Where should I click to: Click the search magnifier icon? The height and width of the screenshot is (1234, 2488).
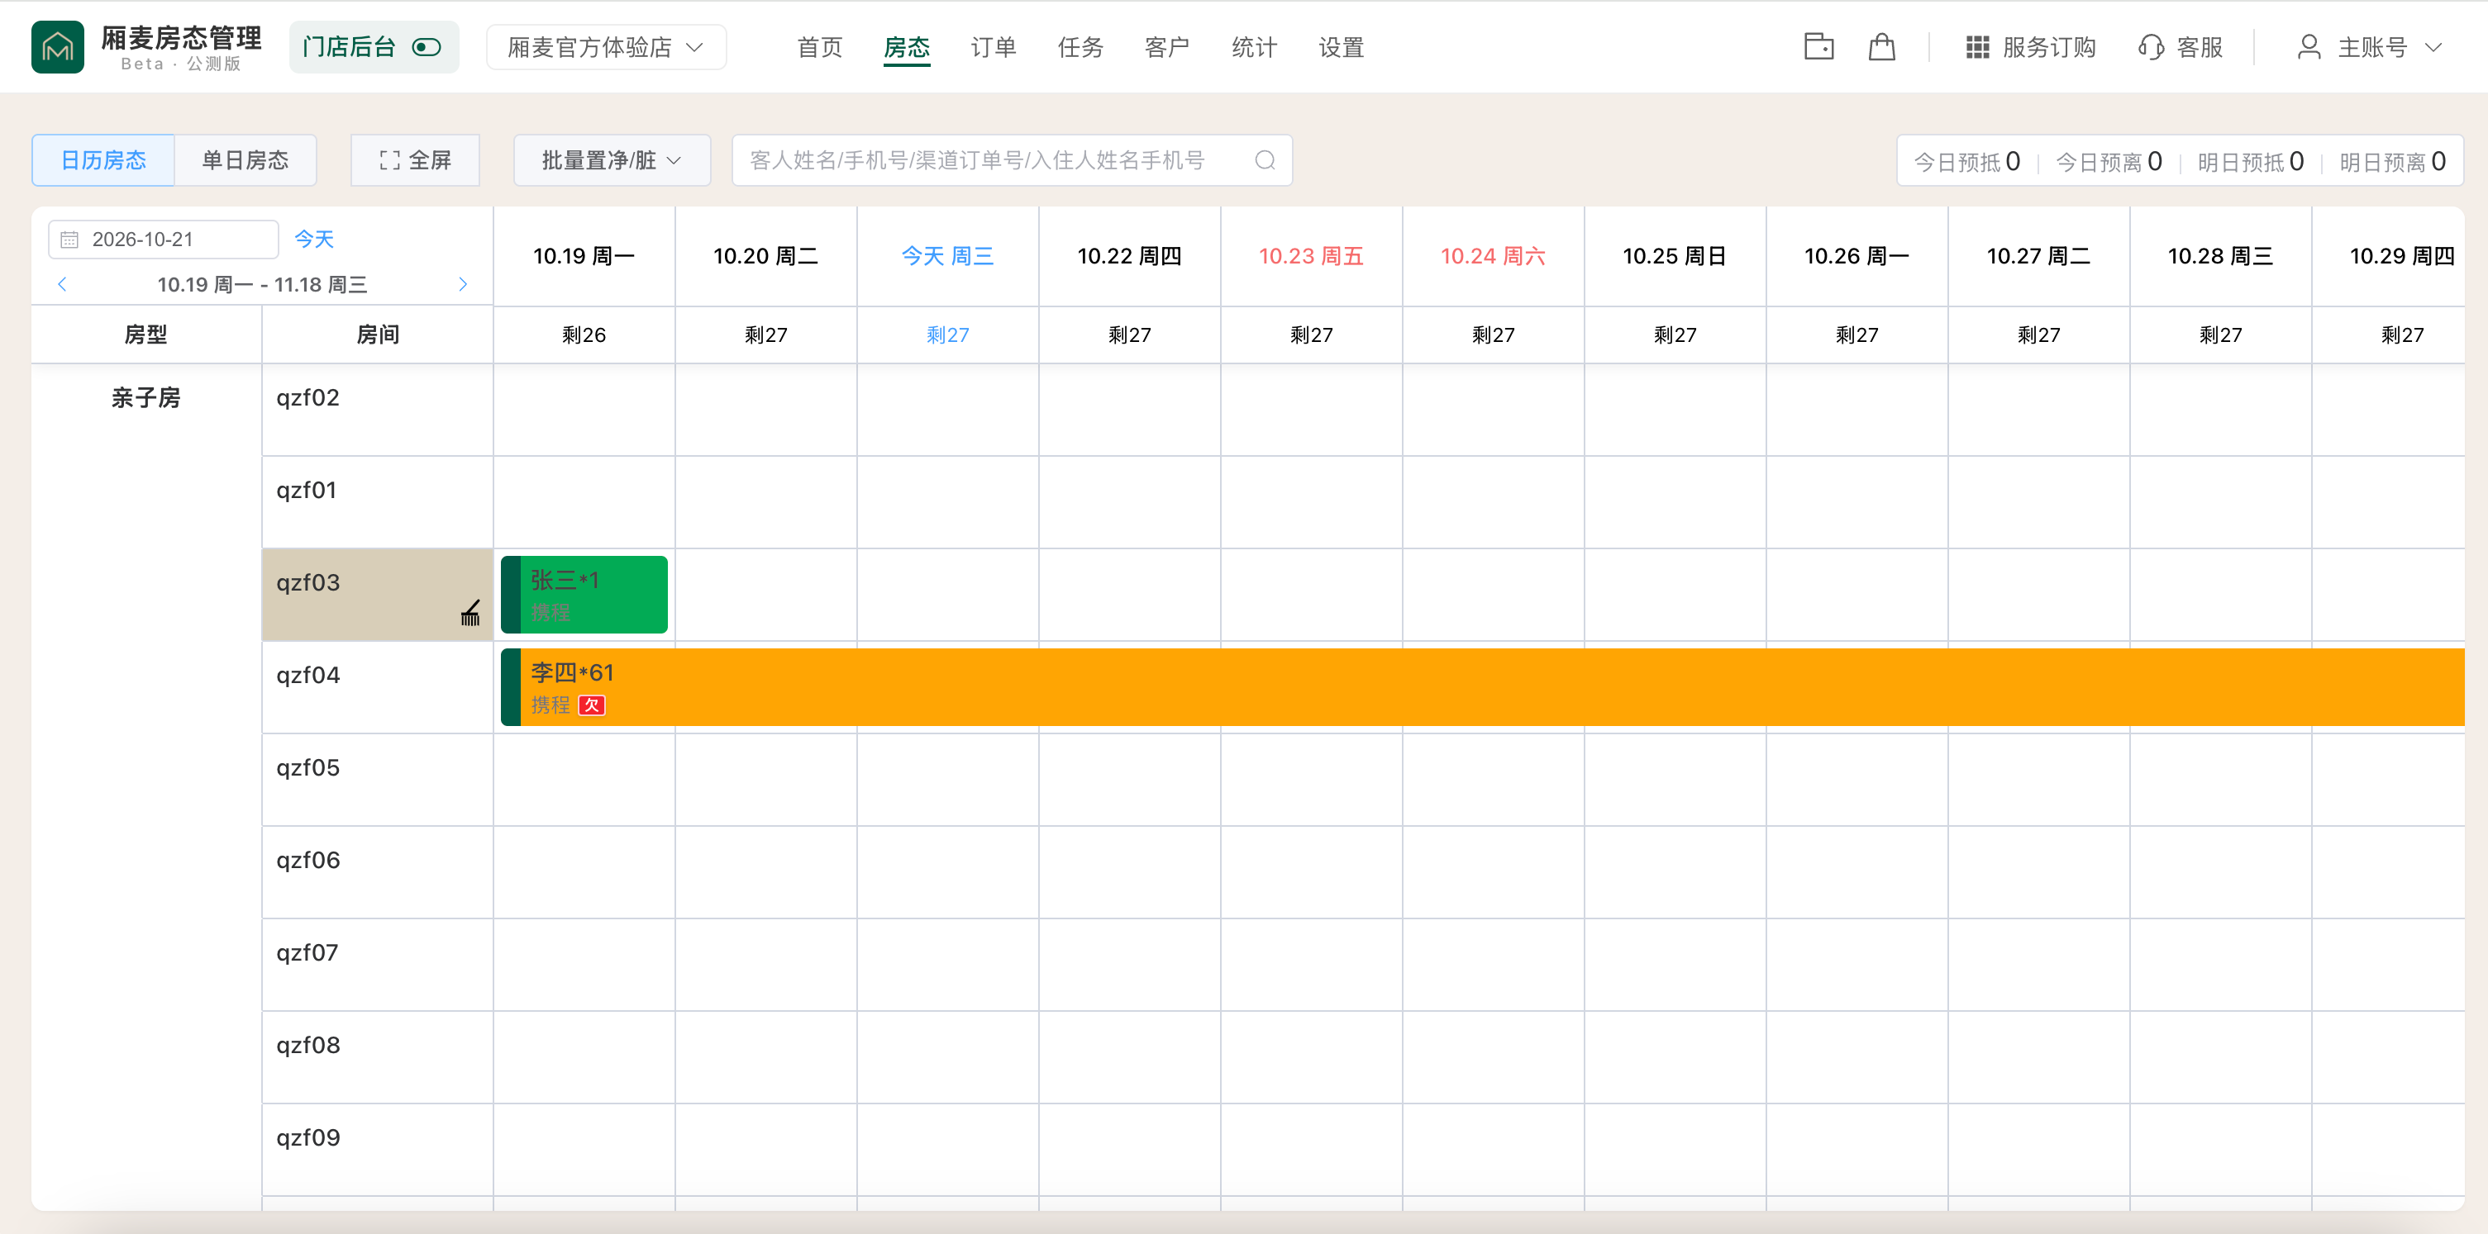tap(1265, 160)
